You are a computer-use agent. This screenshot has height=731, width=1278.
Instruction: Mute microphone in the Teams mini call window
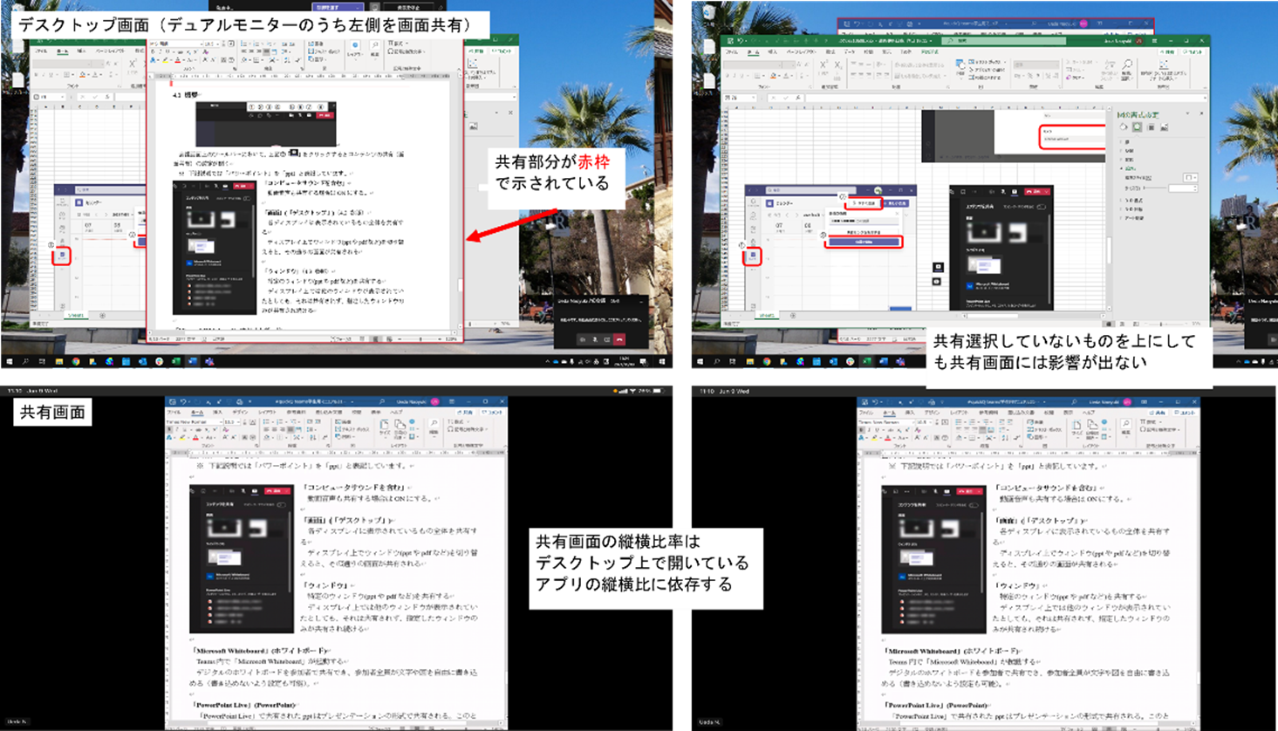point(595,339)
